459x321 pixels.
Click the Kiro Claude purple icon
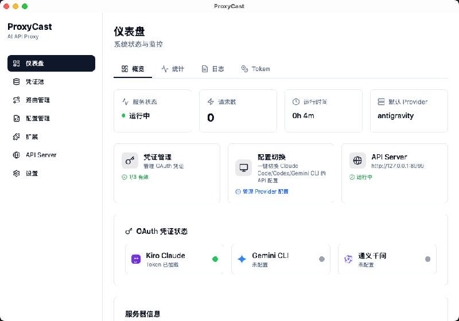click(x=136, y=259)
